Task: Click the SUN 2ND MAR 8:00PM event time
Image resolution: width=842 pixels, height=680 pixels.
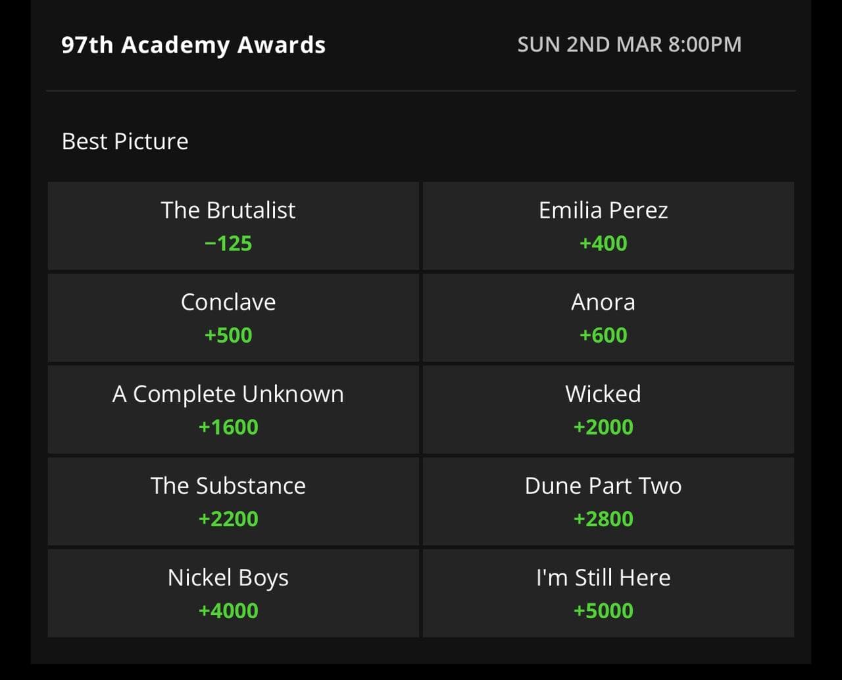Action: pos(630,45)
